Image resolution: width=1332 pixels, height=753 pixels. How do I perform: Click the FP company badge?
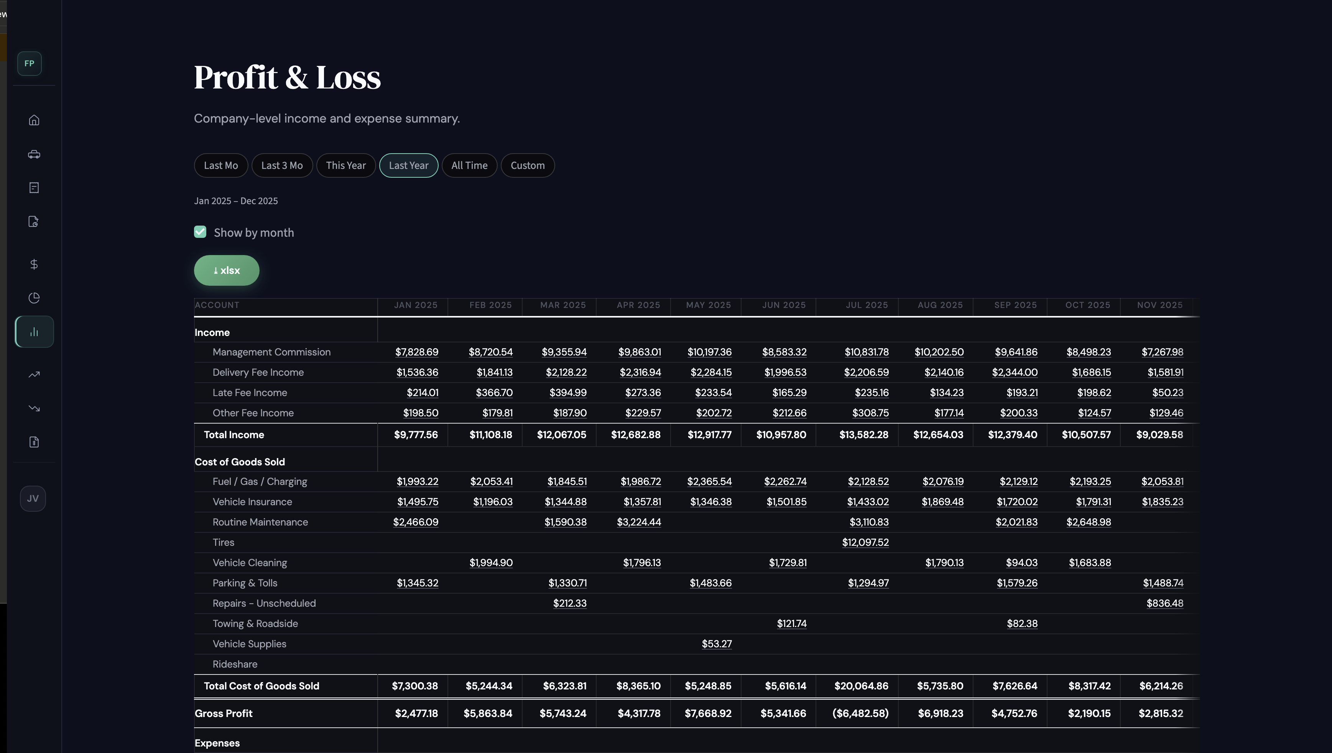click(30, 64)
